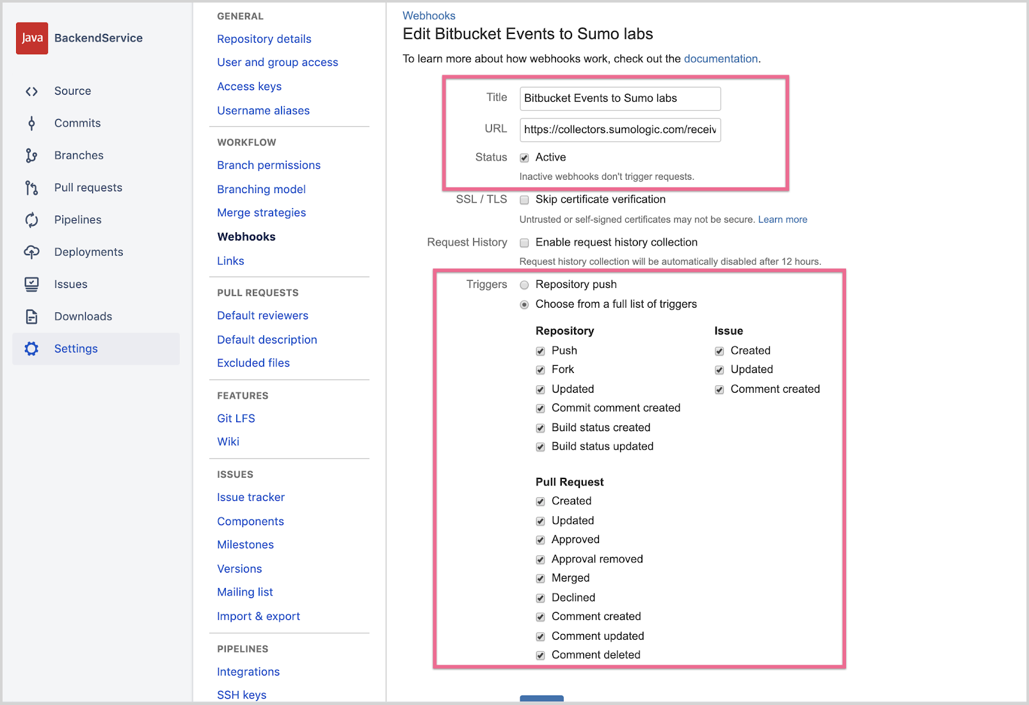Viewport: 1029px width, 705px height.
Task: Open the Issues sidebar icon
Action: pos(31,284)
